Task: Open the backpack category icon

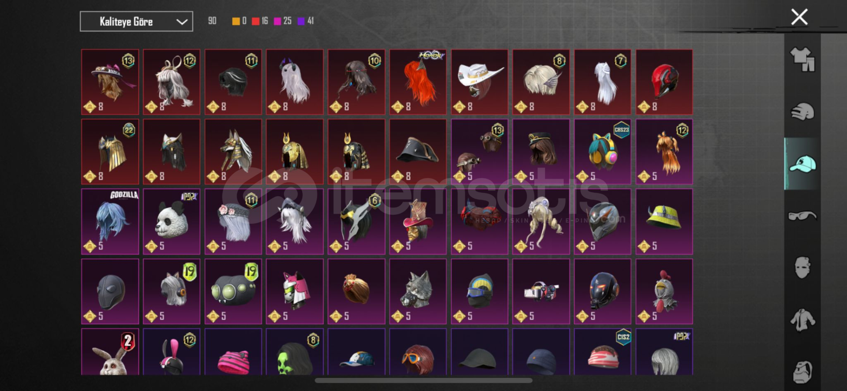Action: click(802, 372)
